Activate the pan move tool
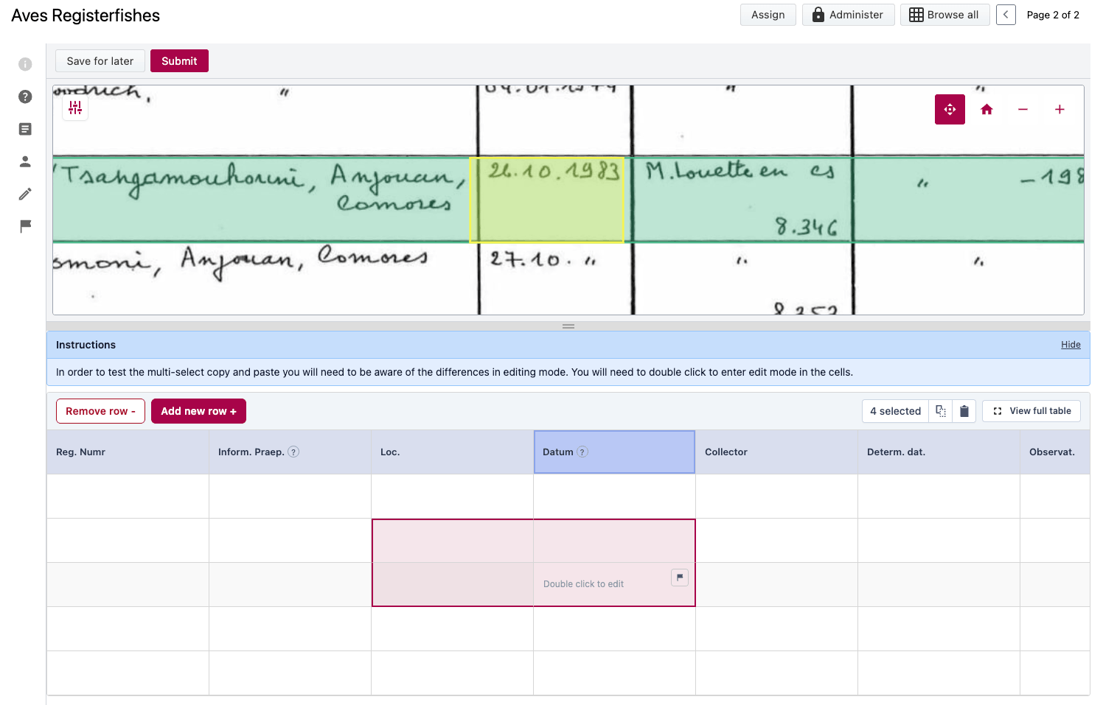The width and height of the screenshot is (1103, 705). coord(950,109)
